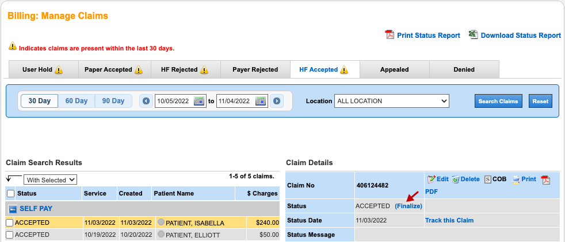Image resolution: width=565 pixels, height=242 pixels.
Task: Click the status circle next to PATIENT, ELLIOTT
Action: (x=161, y=235)
